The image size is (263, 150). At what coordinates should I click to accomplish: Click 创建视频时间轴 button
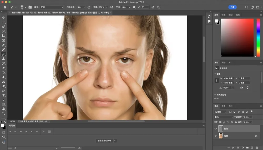[104, 141]
